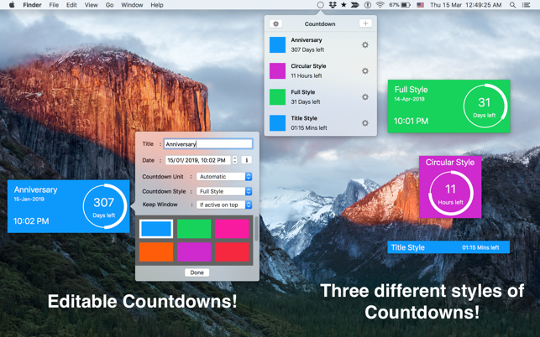Screen dimensions: 540x337
Task: Open Notification Center
Action: (x=526, y=5)
